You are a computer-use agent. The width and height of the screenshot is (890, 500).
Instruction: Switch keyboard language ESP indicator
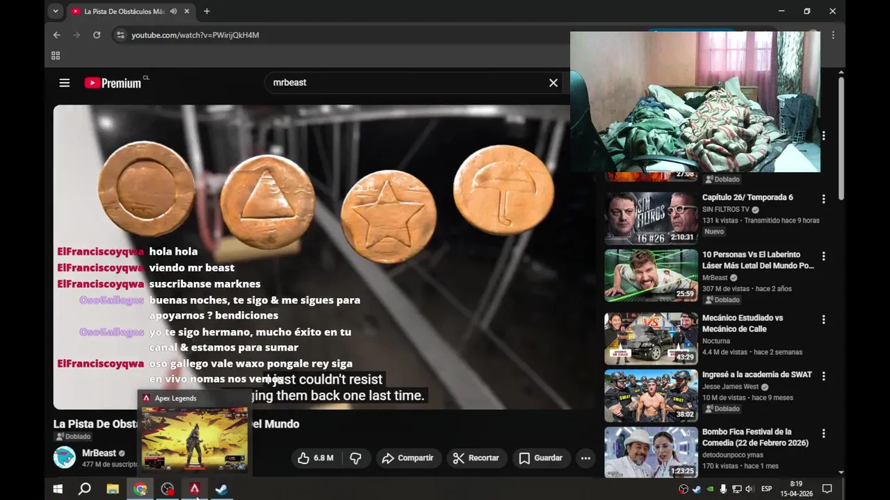pos(767,489)
